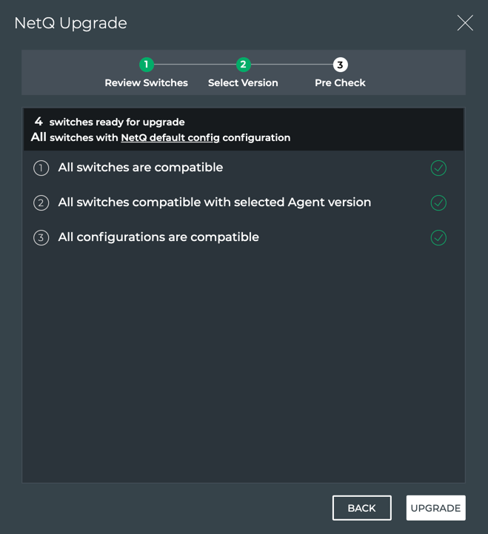The image size is (488, 534).
Task: Click the circled number 2 icon
Action: pos(41,202)
